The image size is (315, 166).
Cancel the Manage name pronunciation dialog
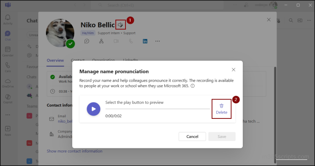pyautogui.click(x=192, y=136)
